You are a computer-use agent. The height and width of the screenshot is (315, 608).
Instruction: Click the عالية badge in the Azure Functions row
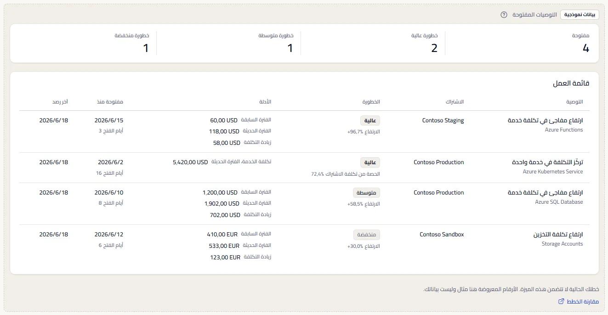[x=370, y=121]
